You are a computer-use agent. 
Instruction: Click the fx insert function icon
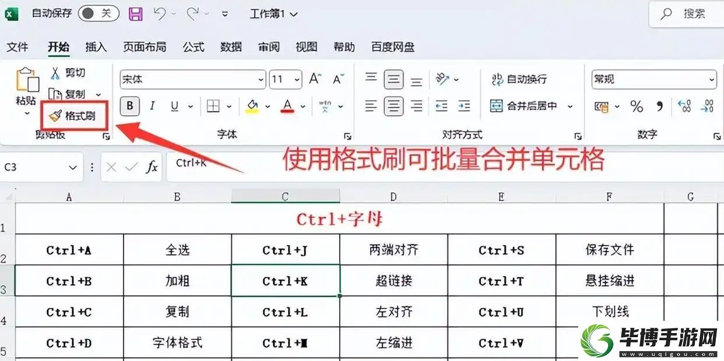point(152,168)
